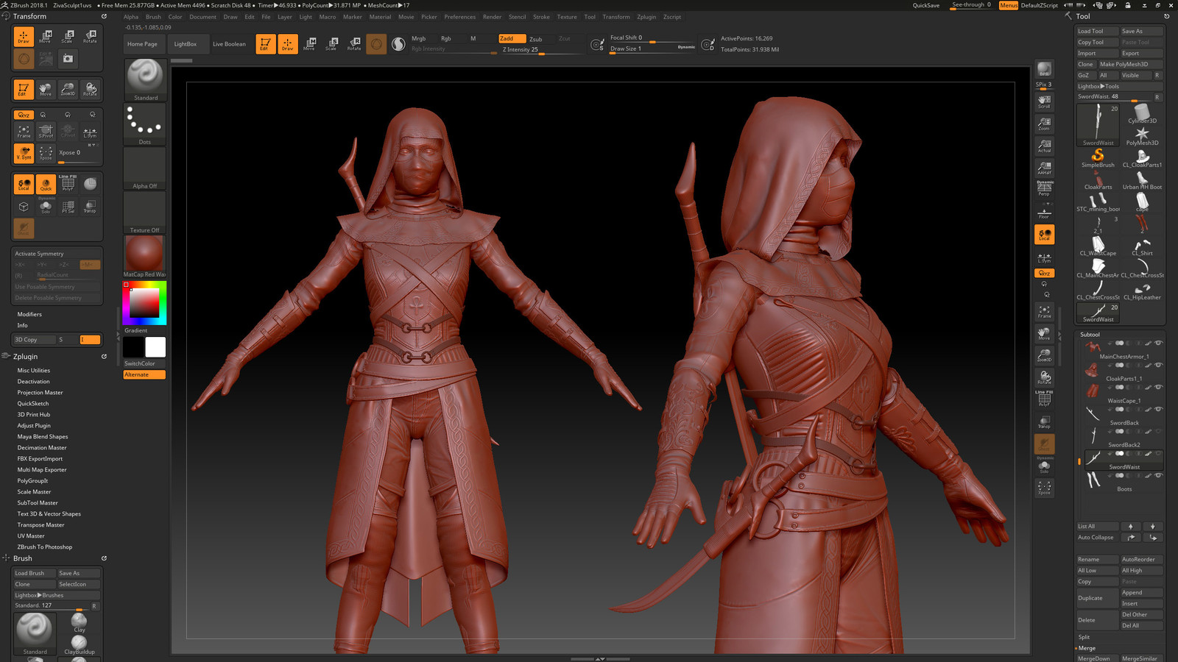The width and height of the screenshot is (1178, 662).
Task: Expand the Modifiers section
Action: [29, 314]
